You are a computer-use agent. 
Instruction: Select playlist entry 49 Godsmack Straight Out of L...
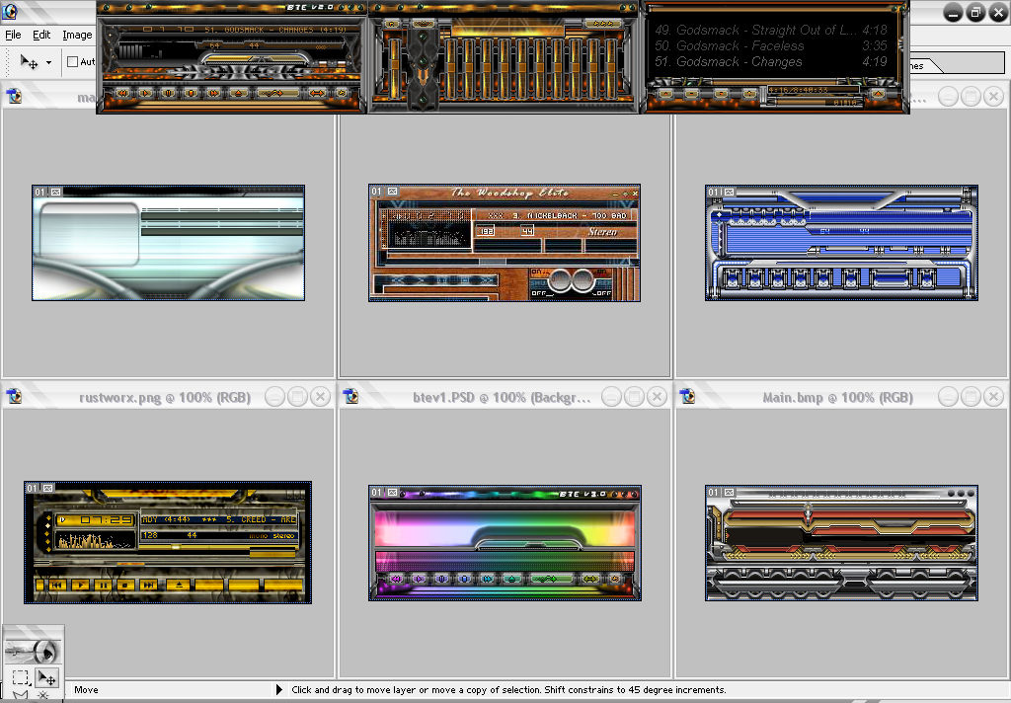[x=771, y=30]
